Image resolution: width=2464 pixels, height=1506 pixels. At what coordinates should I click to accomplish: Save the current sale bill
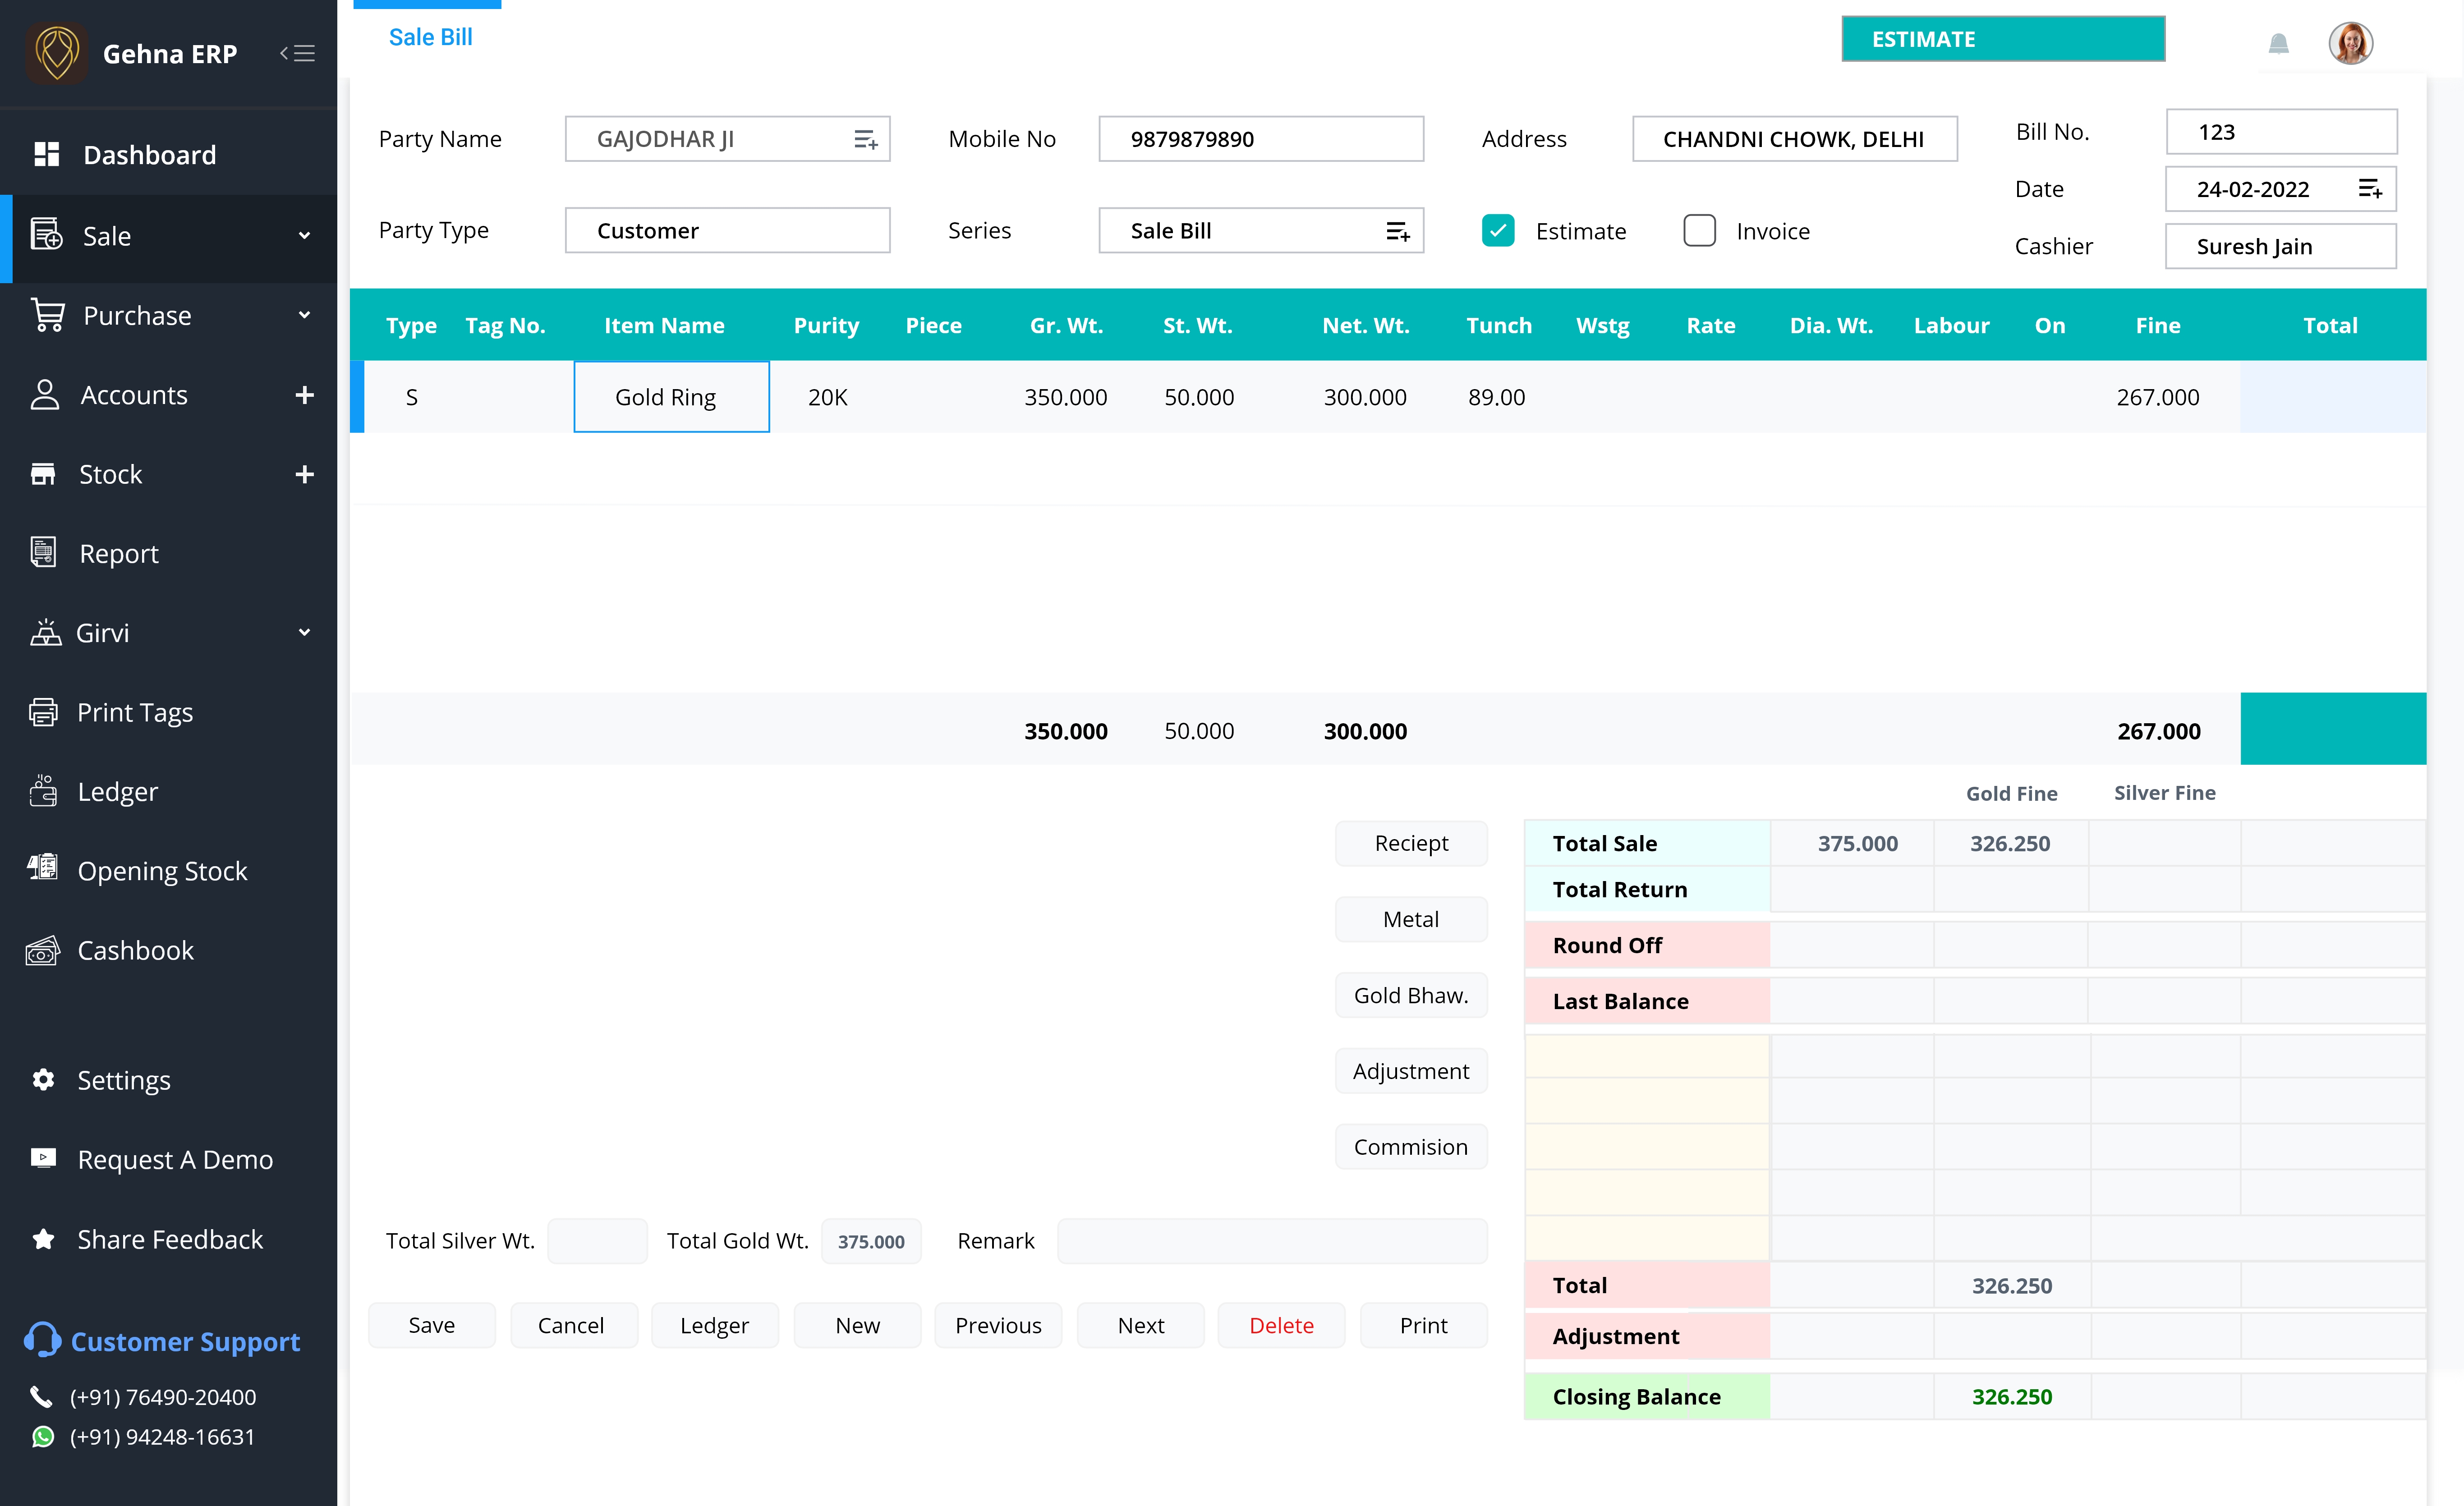(431, 1325)
